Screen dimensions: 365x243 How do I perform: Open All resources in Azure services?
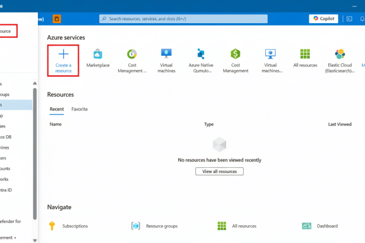point(305,58)
